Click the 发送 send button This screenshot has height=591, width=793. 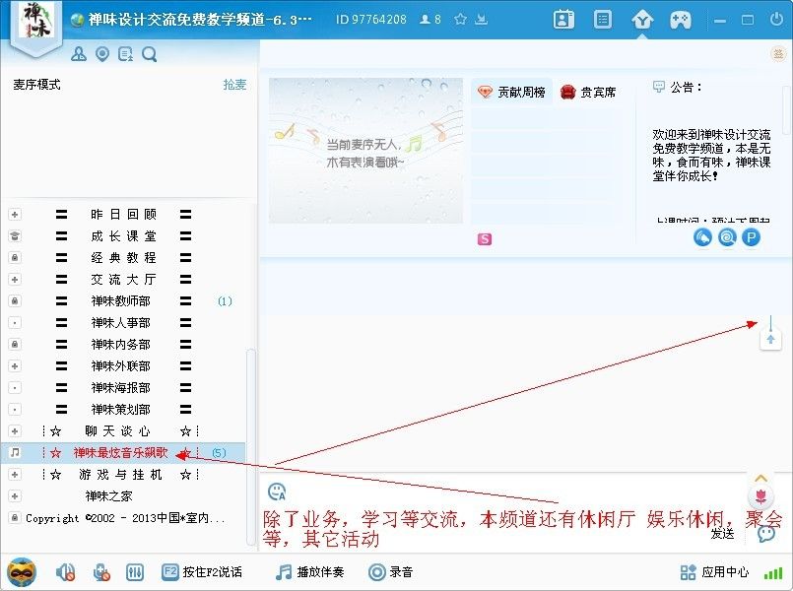click(x=722, y=533)
